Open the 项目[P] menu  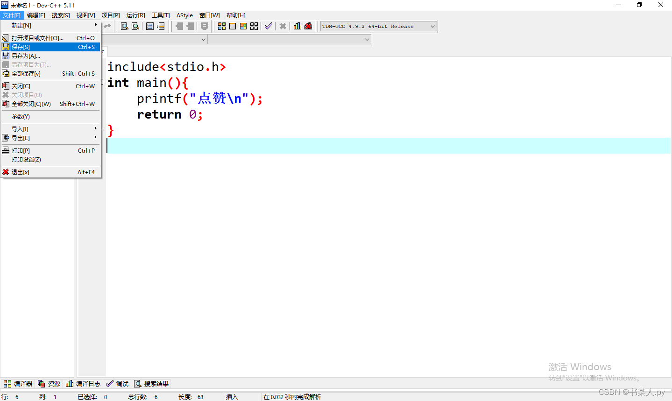[111, 15]
